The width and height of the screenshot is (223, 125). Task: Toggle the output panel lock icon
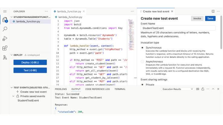203,89
